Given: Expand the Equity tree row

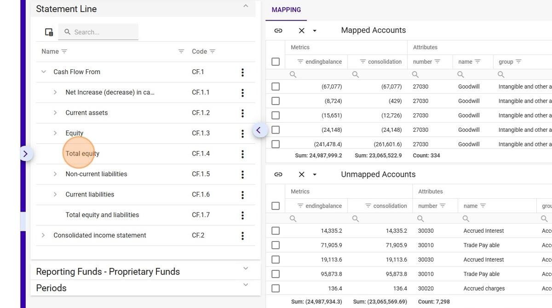Looking at the screenshot, I should [x=55, y=133].
